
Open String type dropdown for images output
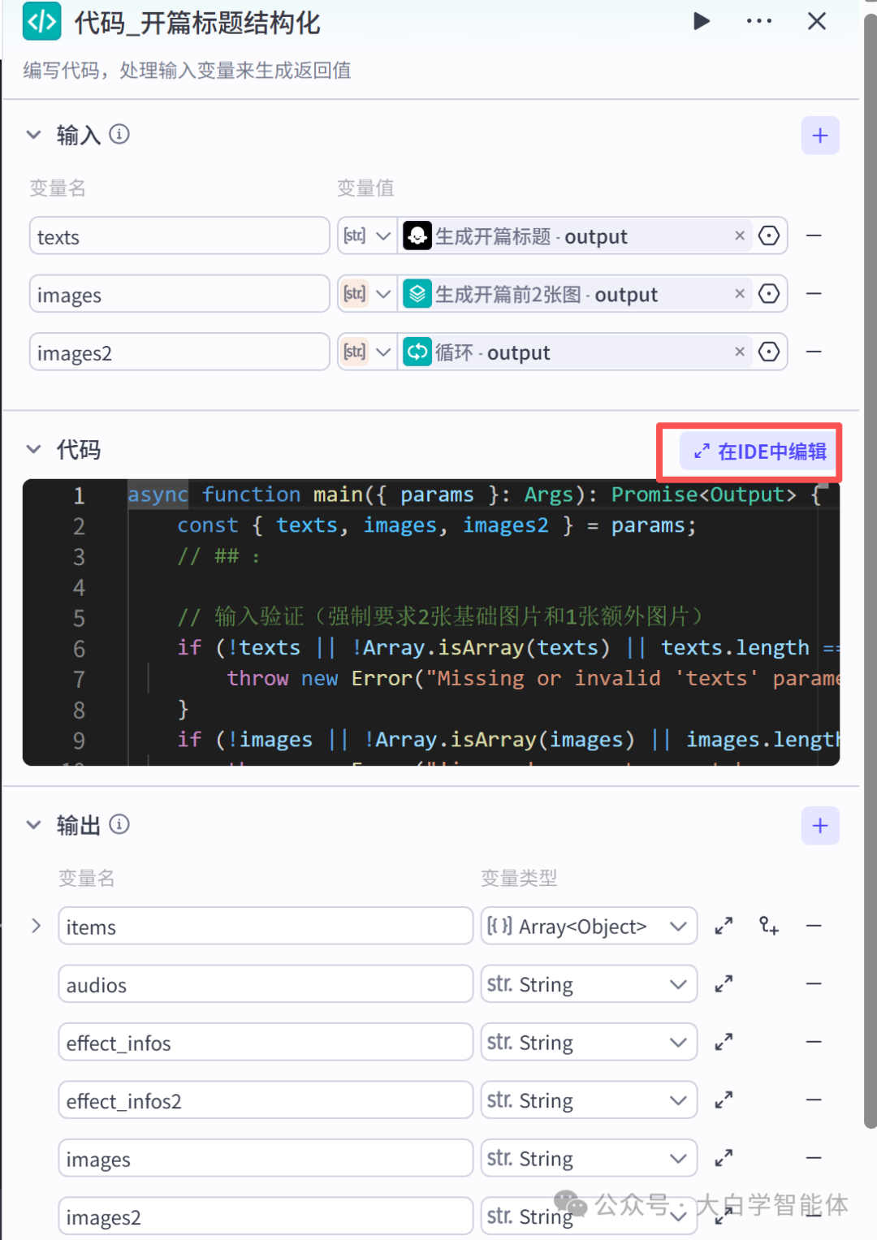point(589,1158)
